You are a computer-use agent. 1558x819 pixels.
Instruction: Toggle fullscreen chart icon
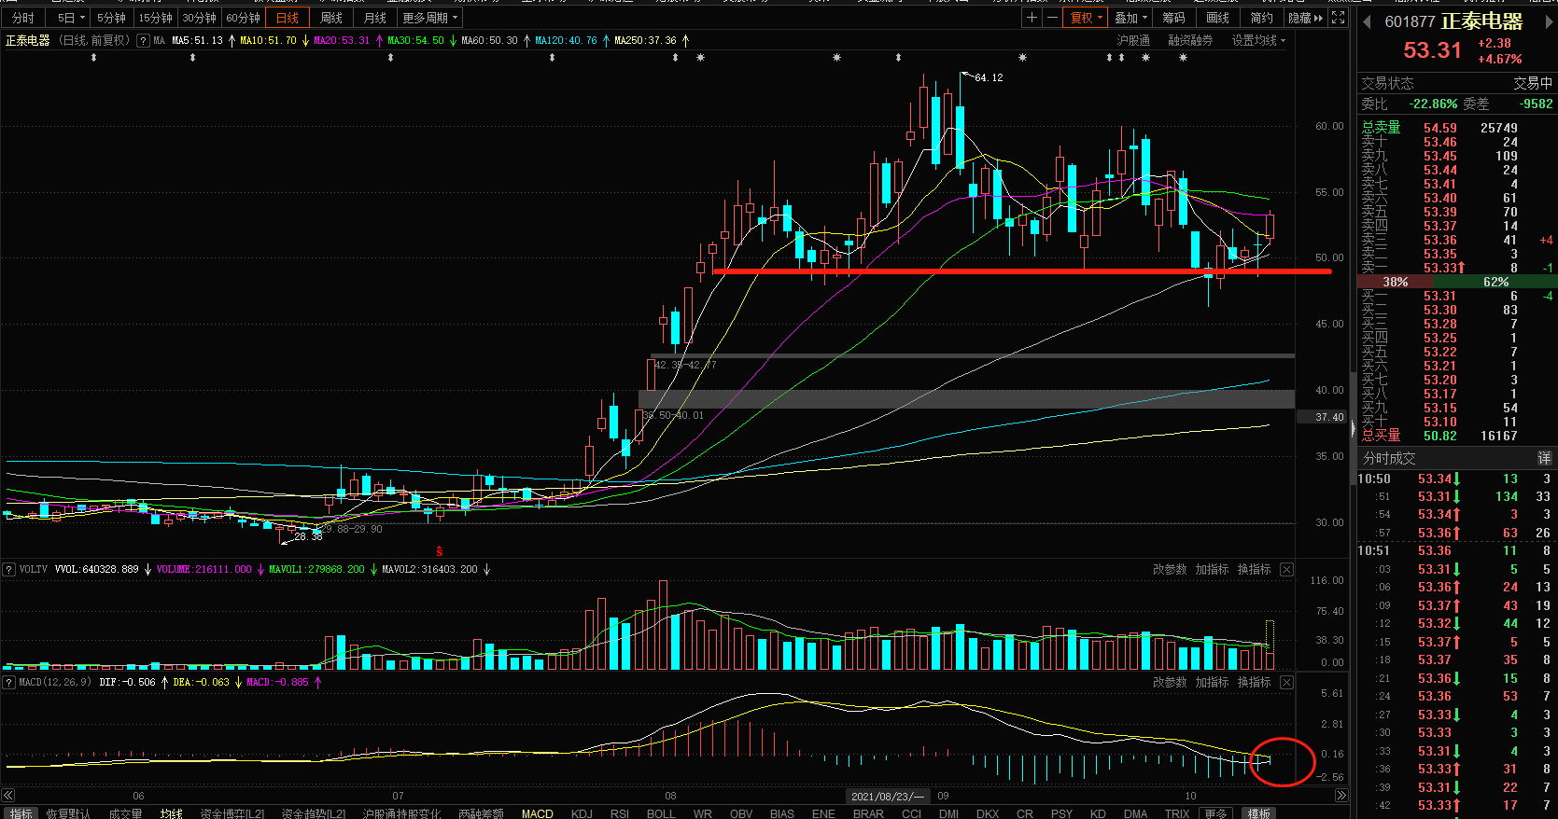[1338, 18]
